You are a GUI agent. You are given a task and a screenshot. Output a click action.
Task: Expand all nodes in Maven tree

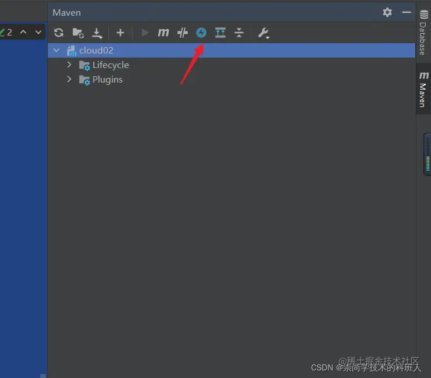(220, 33)
